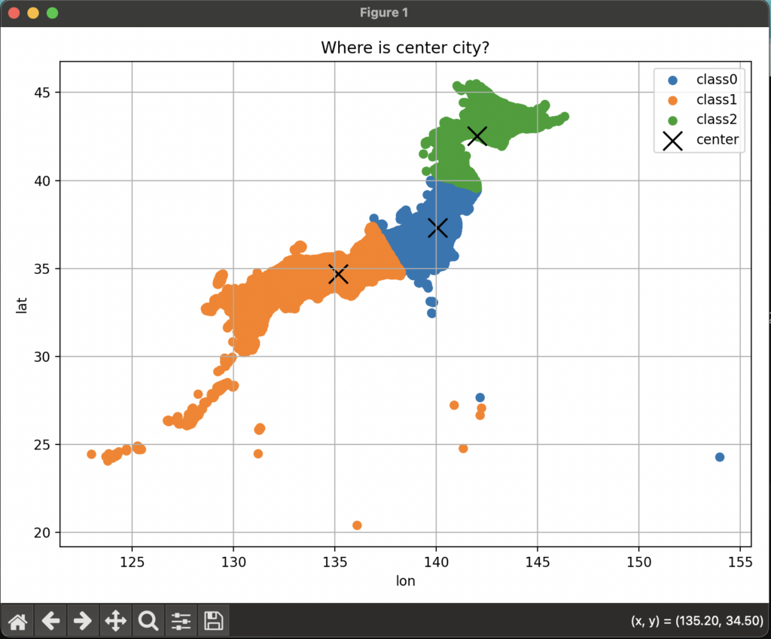771x639 pixels.
Task: Click the orange class1 legend marker
Action: click(x=672, y=101)
